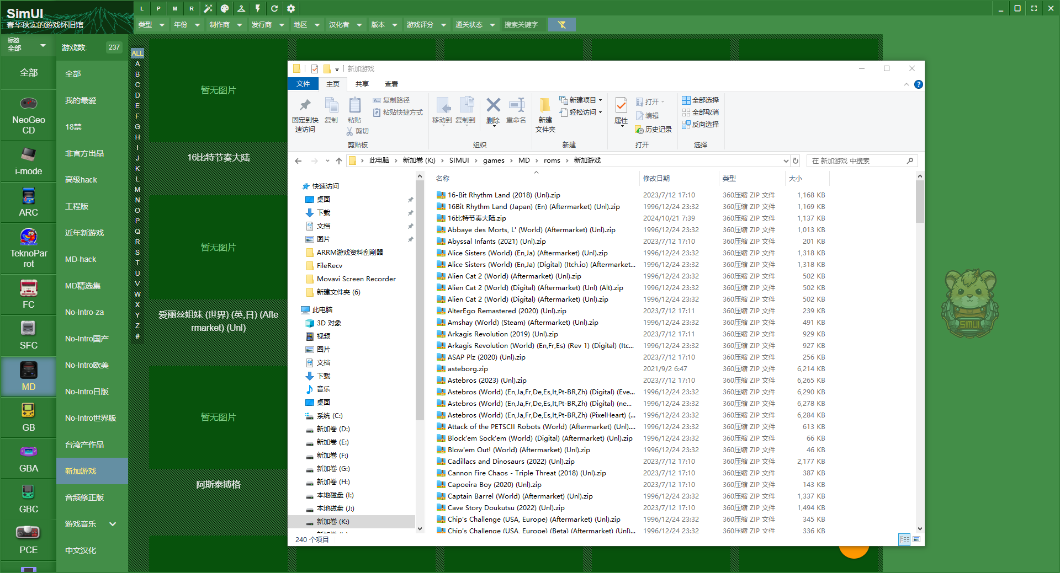The width and height of the screenshot is (1060, 573).
Task: Click the Delete (删除) icon in ribbon
Action: tap(493, 110)
